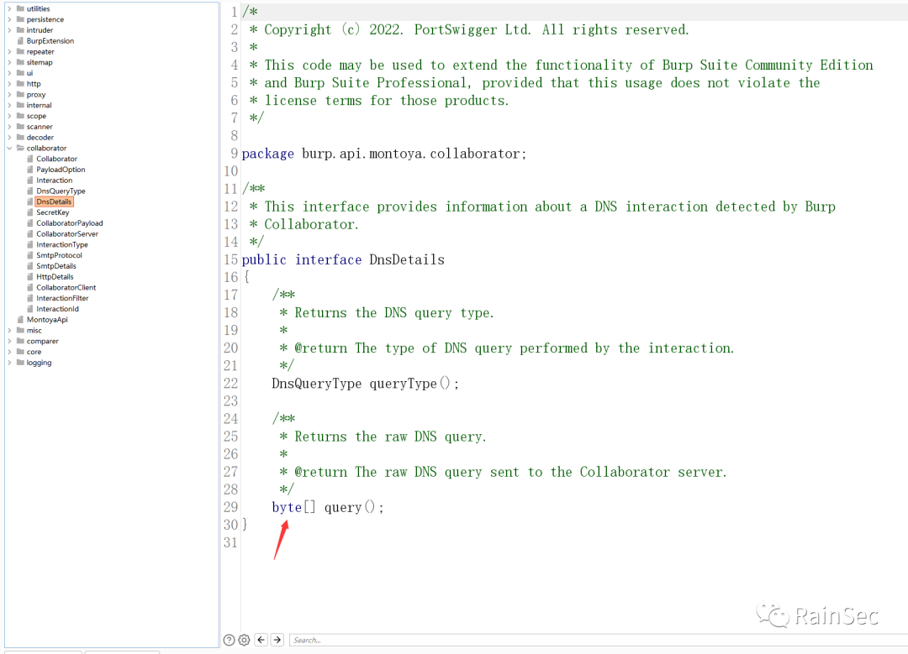This screenshot has width=908, height=654.
Task: Expand the scanner folder arrow
Action: click(x=9, y=127)
